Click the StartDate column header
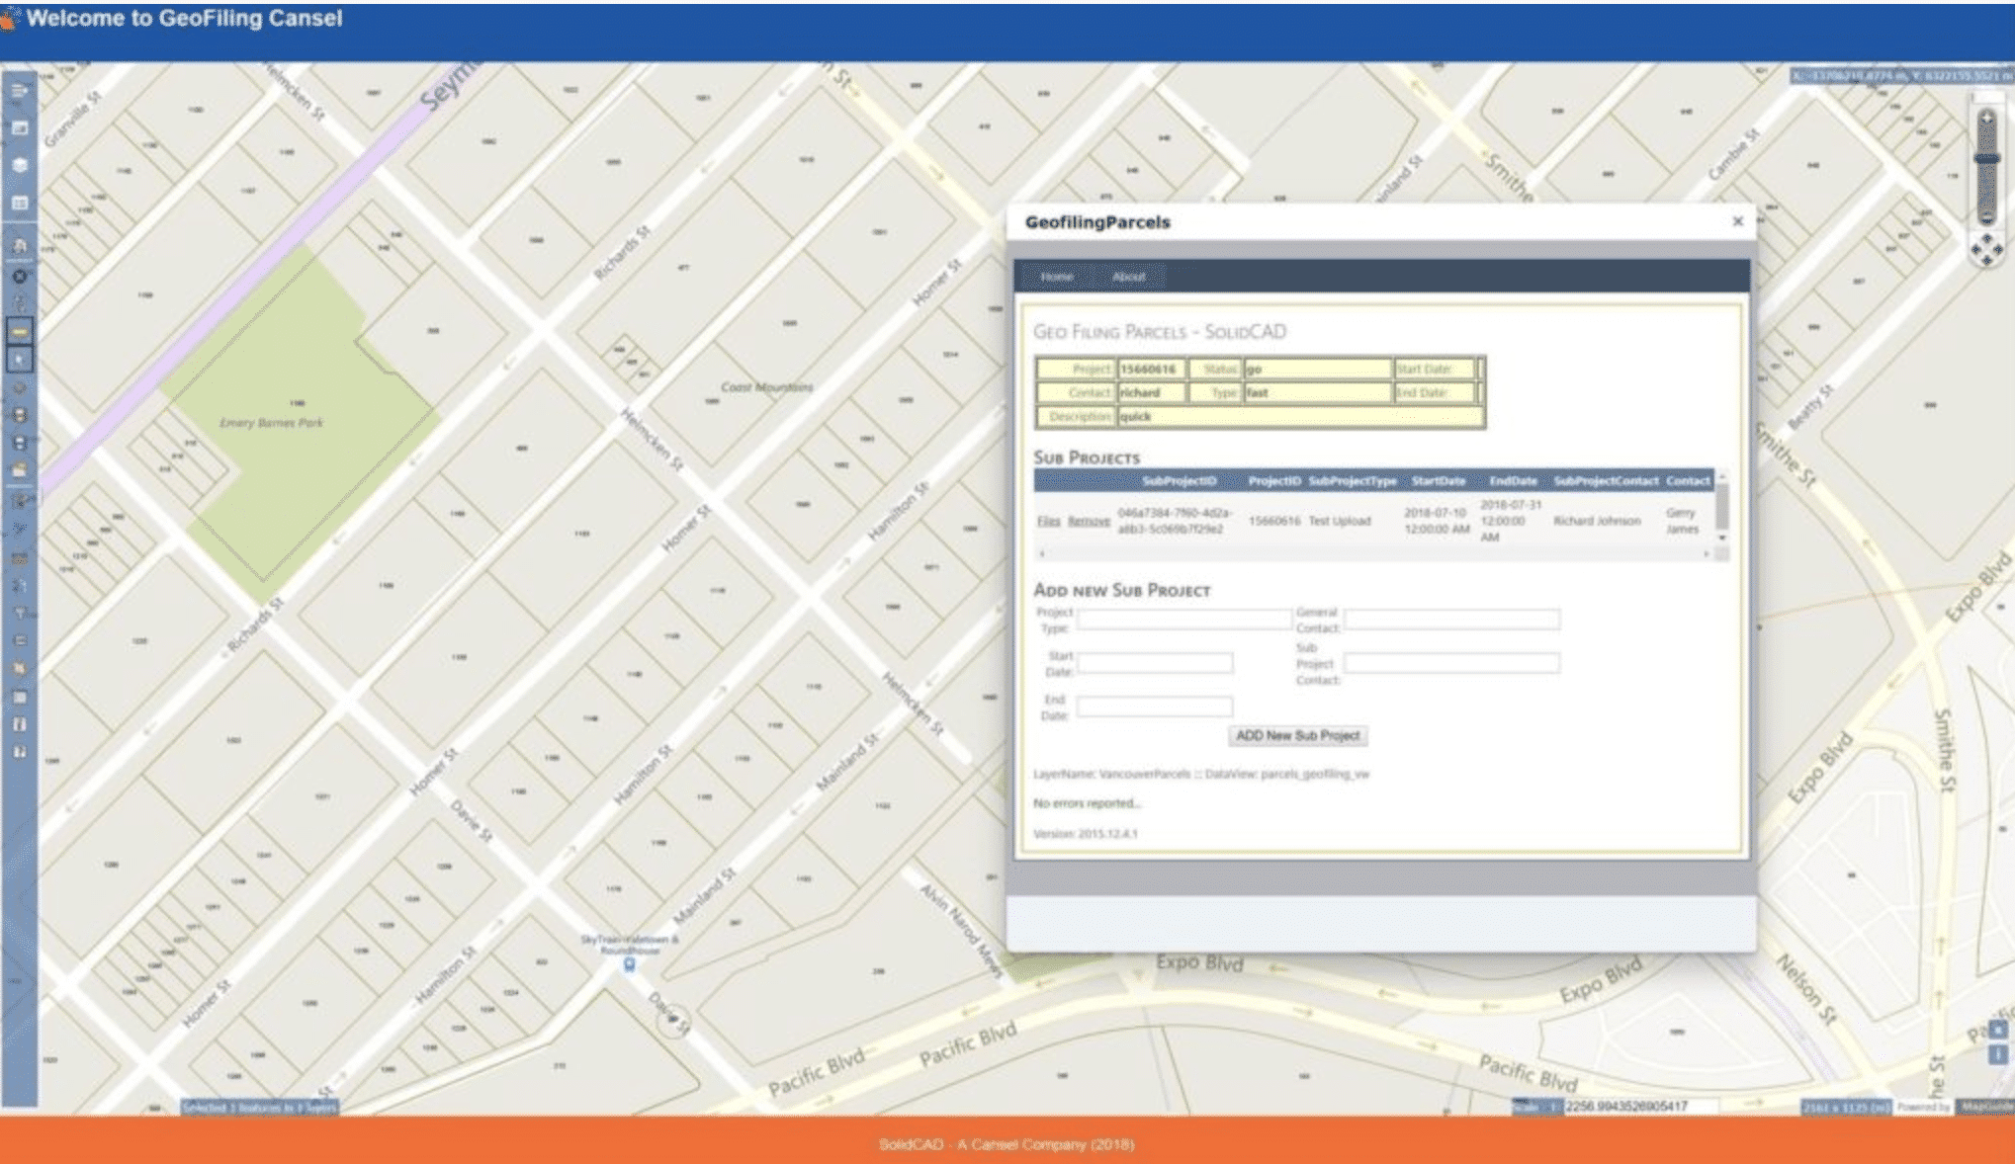Image resolution: width=2015 pixels, height=1164 pixels. pyautogui.click(x=1438, y=481)
